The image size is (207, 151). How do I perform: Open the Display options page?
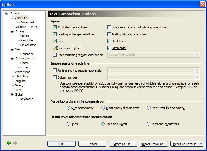[20, 31]
